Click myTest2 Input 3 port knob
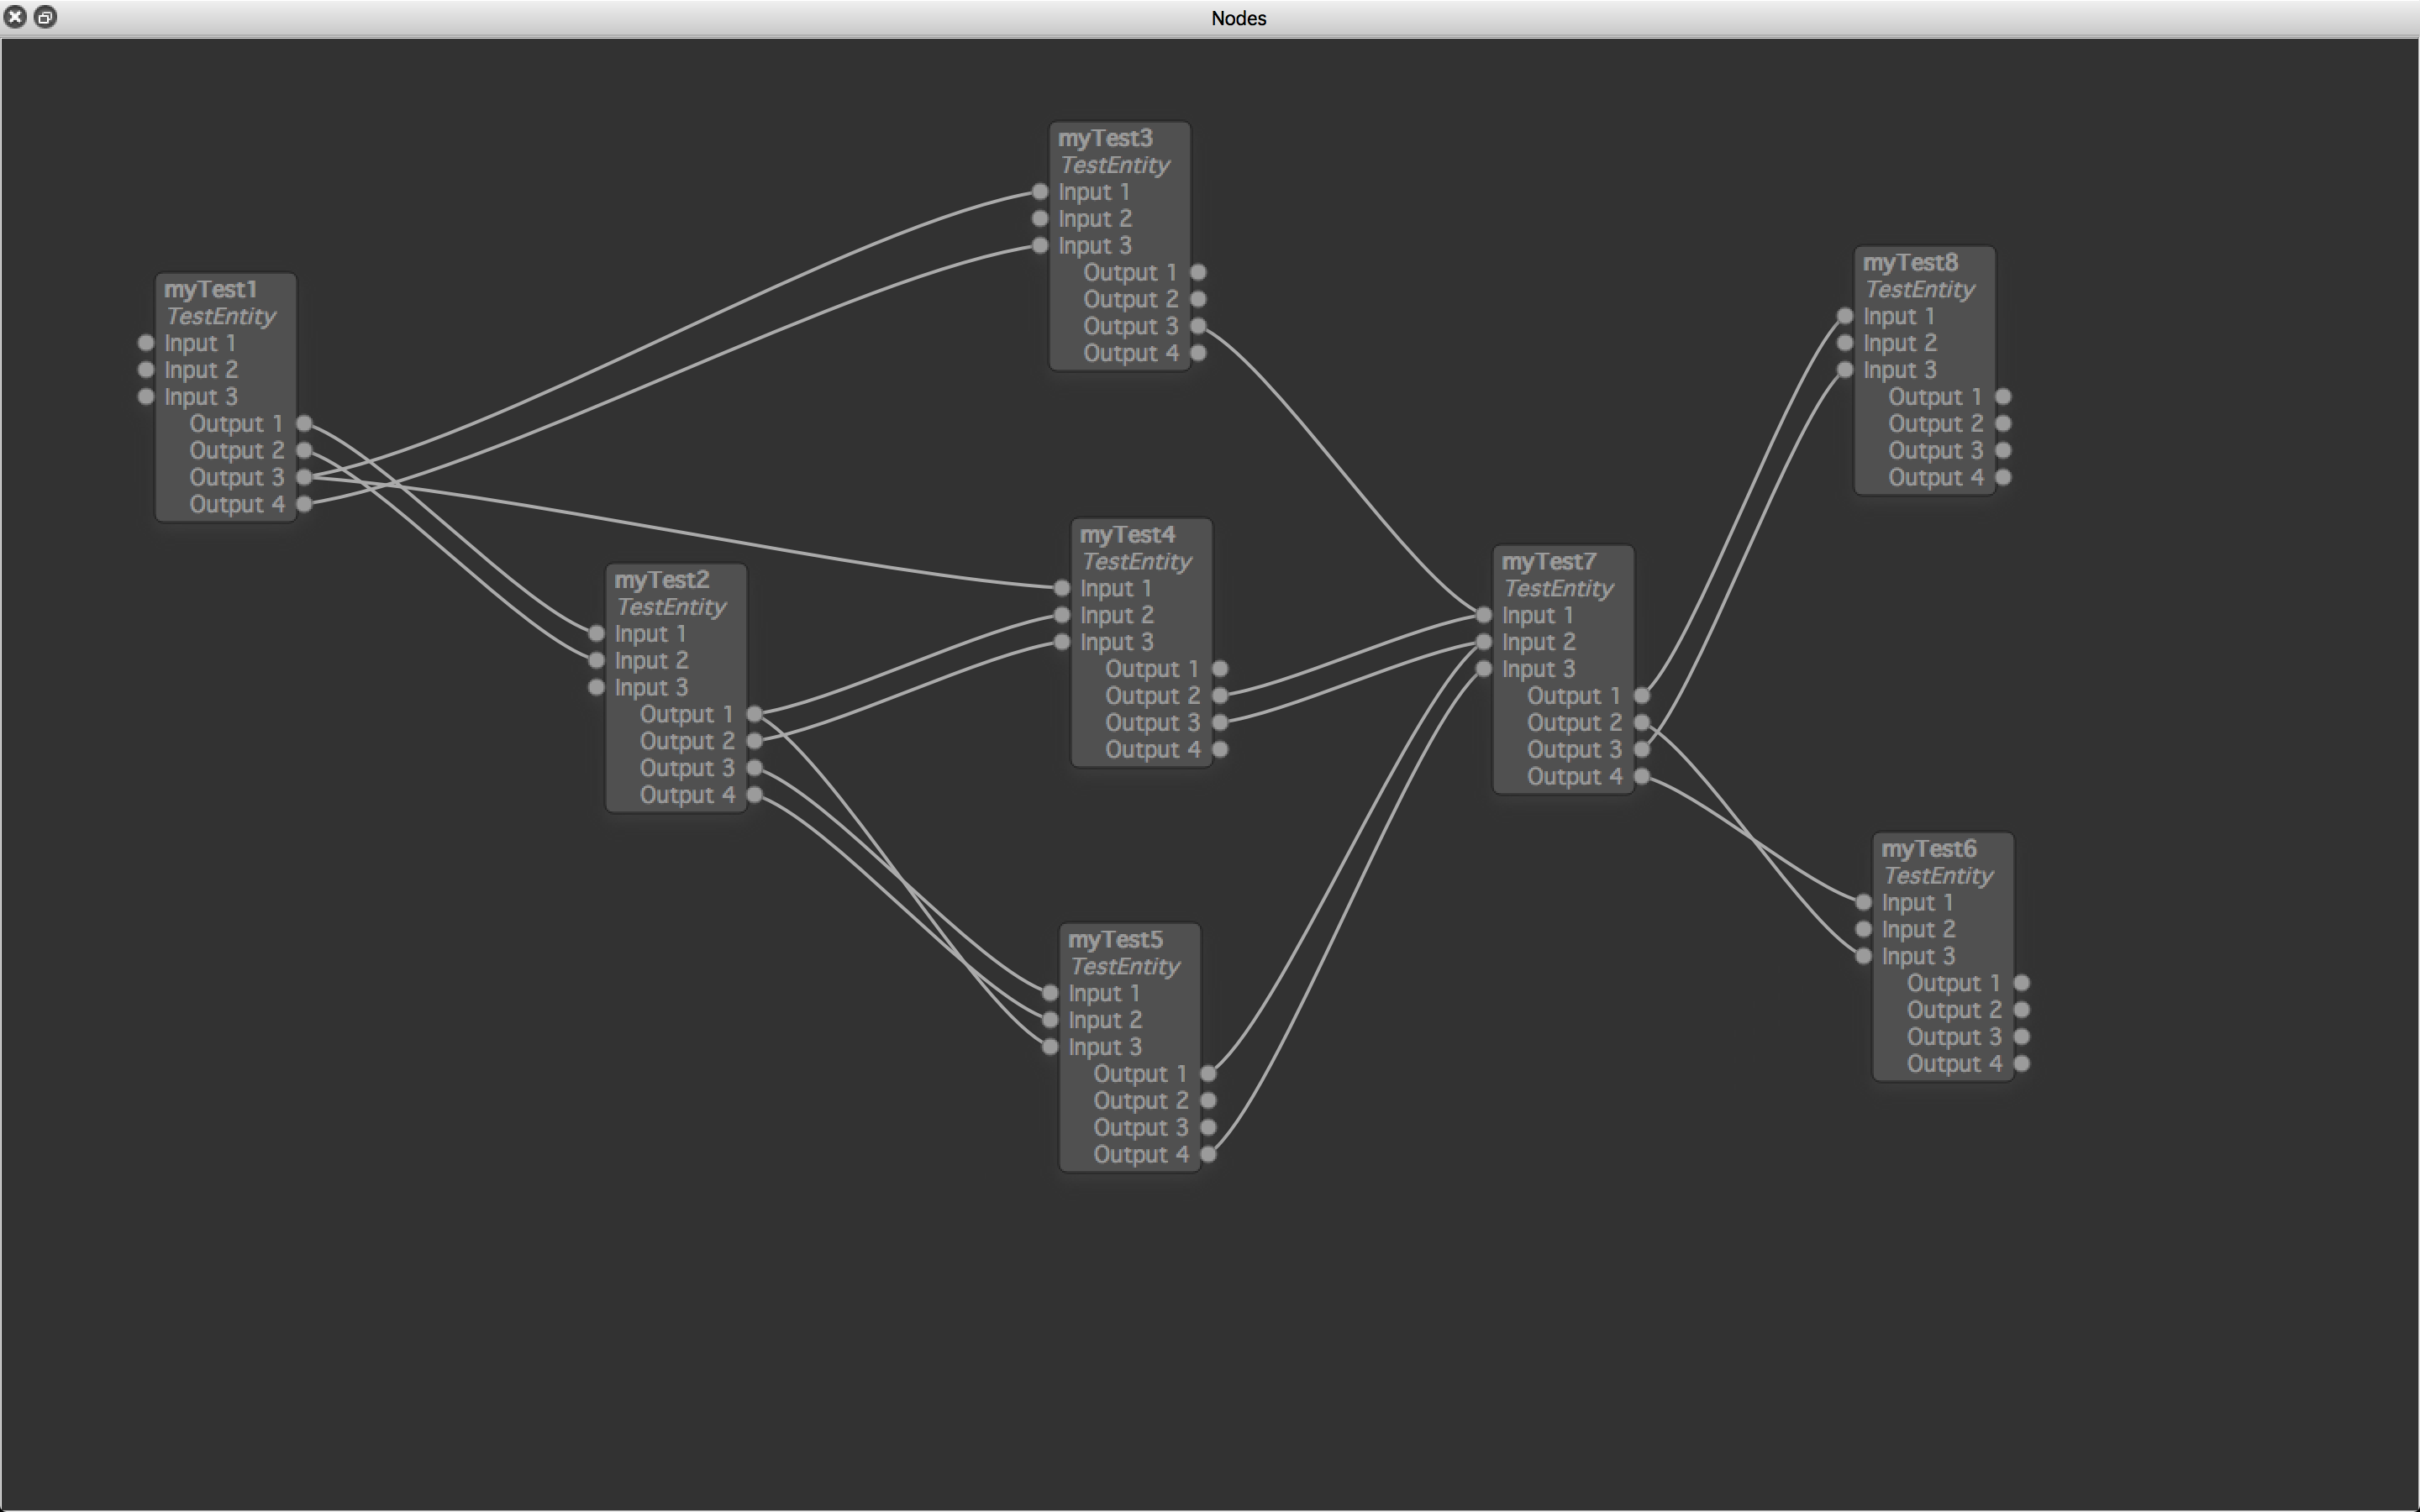This screenshot has width=2420, height=1512. (x=597, y=688)
